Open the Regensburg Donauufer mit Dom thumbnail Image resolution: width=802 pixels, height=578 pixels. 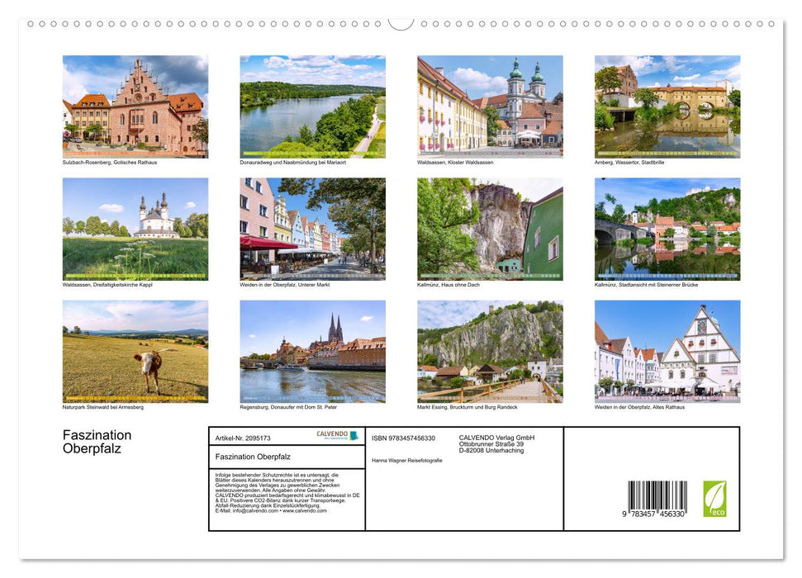point(311,351)
